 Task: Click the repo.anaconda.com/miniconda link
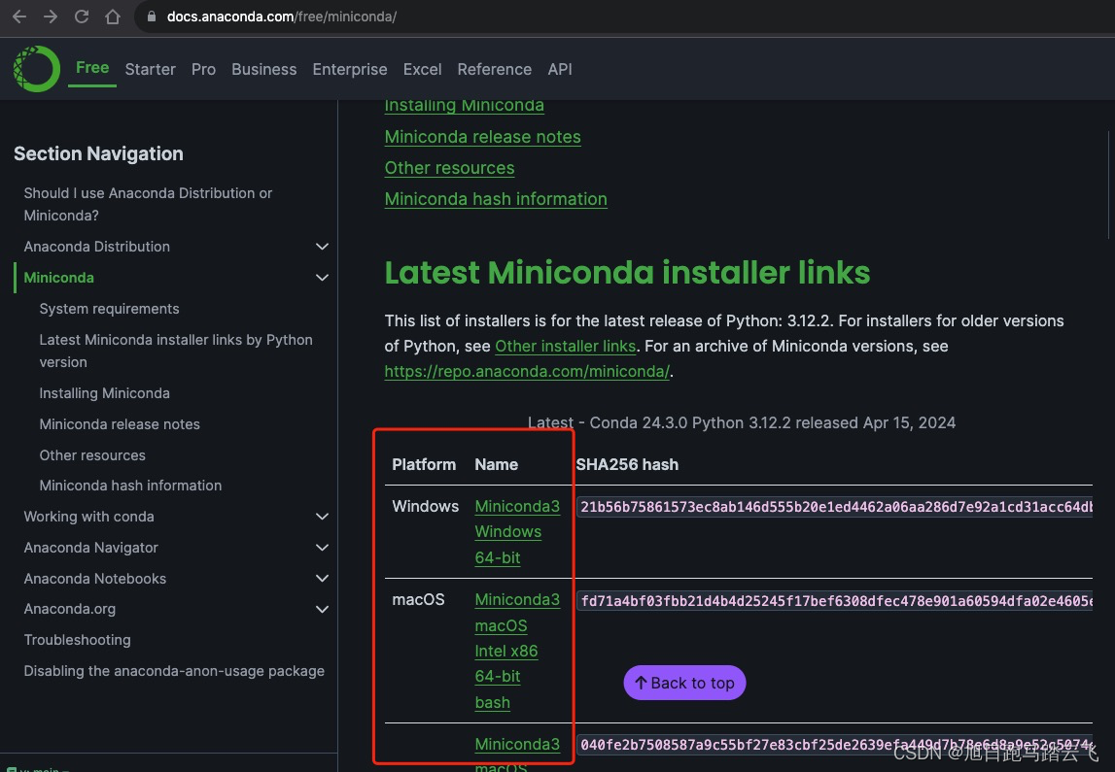click(x=527, y=371)
